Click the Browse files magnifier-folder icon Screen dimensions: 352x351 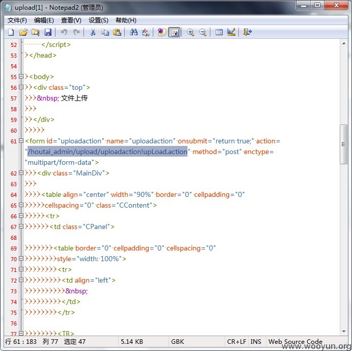pos(36,32)
